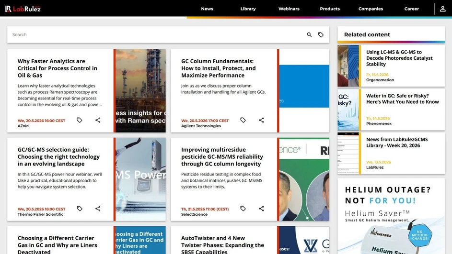Image resolution: width=452 pixels, height=254 pixels.
Task: Click the 'We, 20.5.2026 18:00 CEST' date
Action: click(x=42, y=209)
